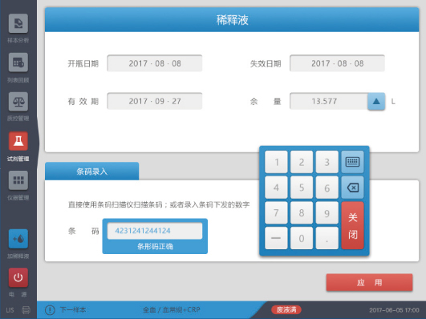Select the 条码录入 tab
The width and height of the screenshot is (426, 319).
(x=91, y=172)
